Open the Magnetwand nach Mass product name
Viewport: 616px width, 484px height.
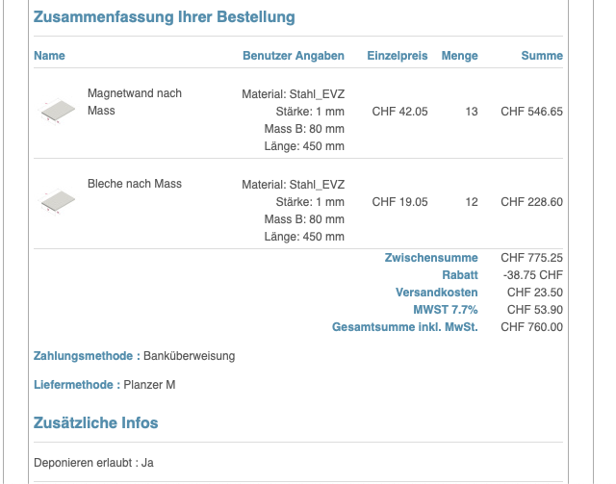134,102
